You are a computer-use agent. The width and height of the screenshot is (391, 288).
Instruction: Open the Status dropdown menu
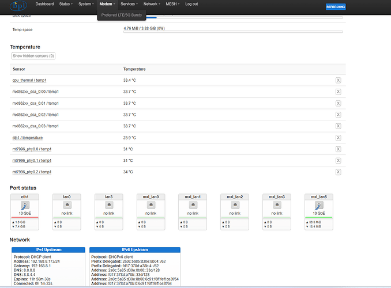pyautogui.click(x=66, y=4)
